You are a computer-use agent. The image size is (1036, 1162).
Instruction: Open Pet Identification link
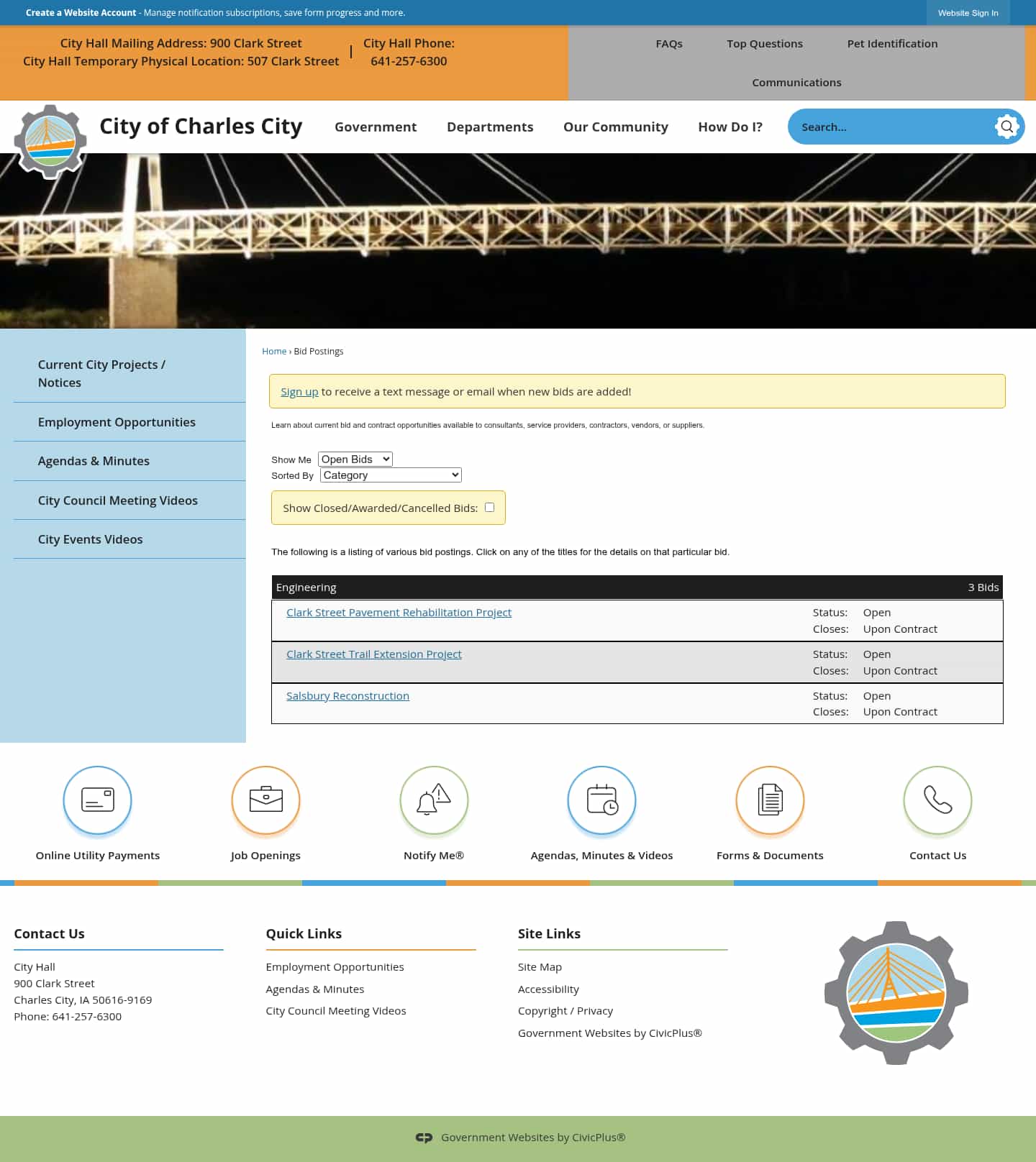click(892, 44)
